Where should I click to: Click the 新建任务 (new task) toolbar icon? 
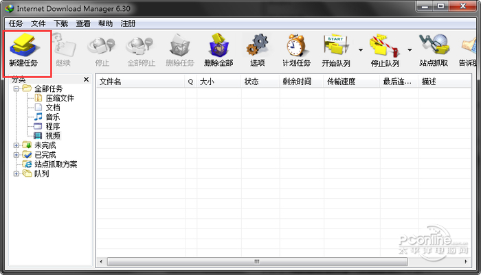24,46
